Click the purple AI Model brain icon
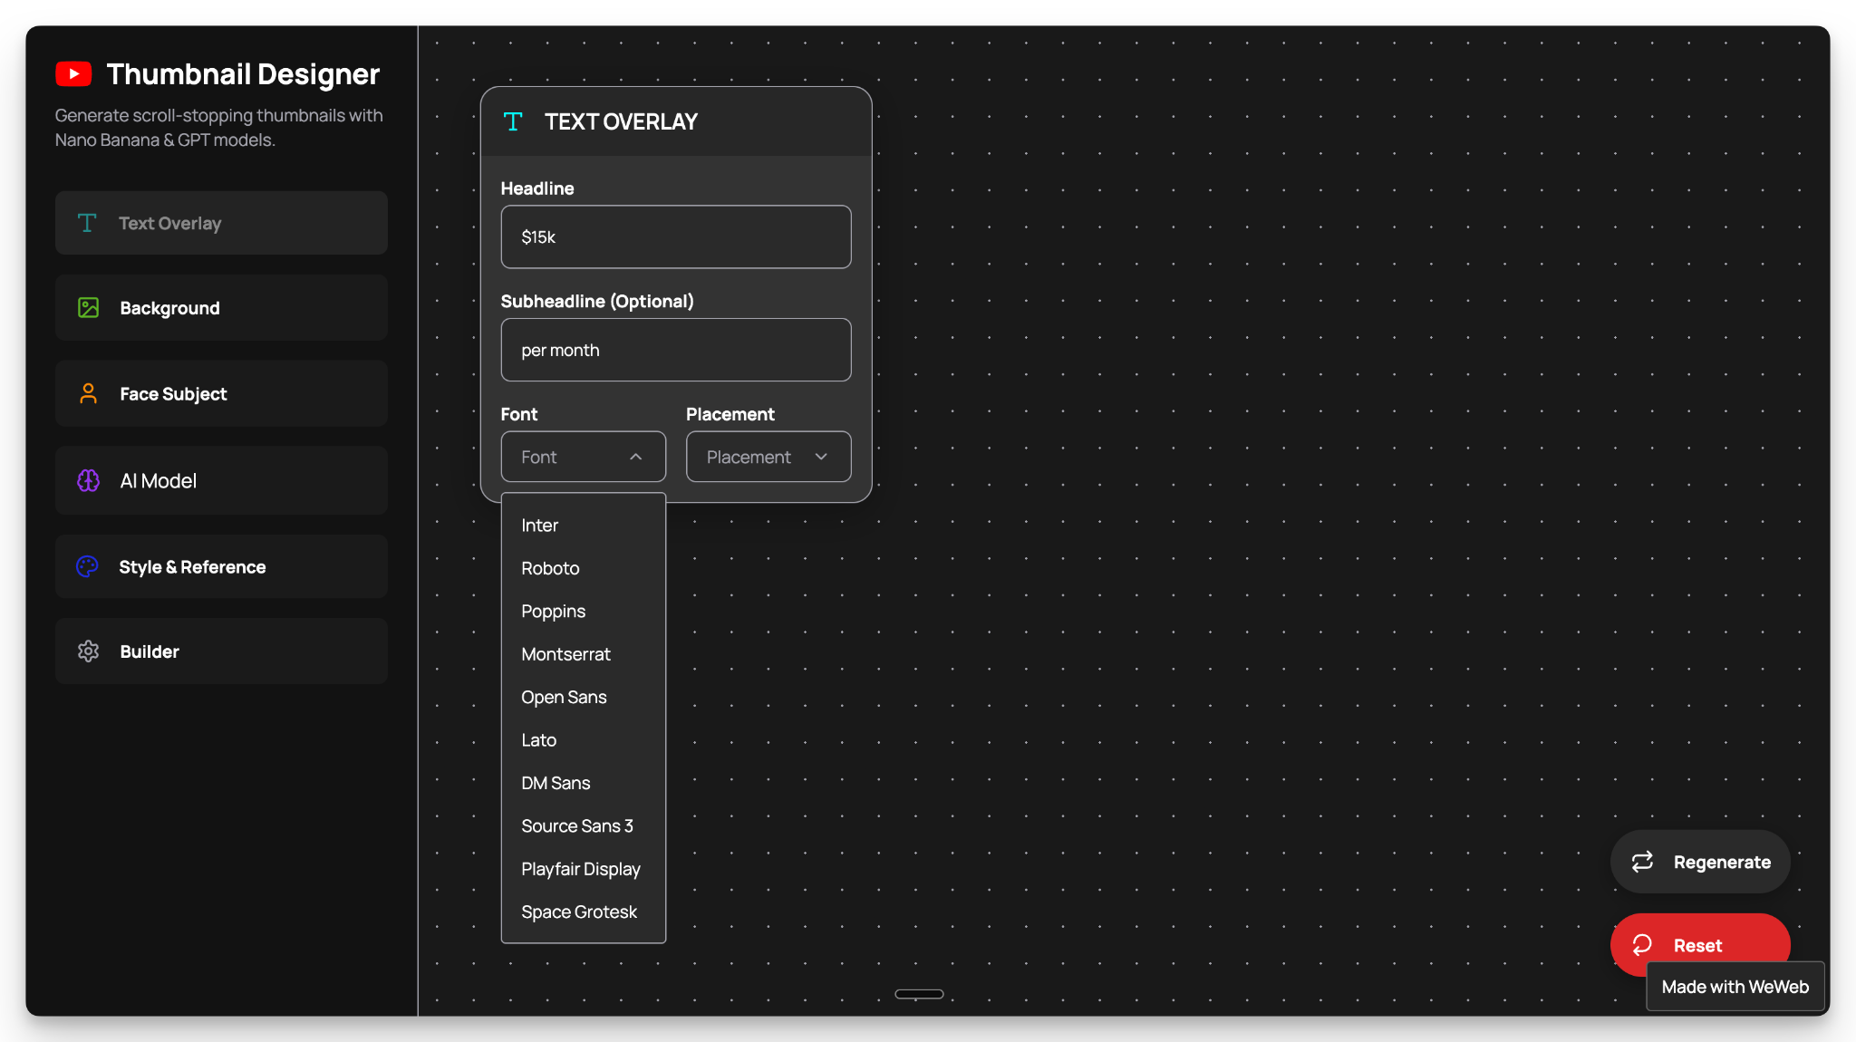 click(88, 480)
